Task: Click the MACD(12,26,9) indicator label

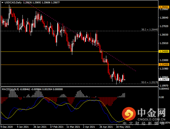Action: 10,89
